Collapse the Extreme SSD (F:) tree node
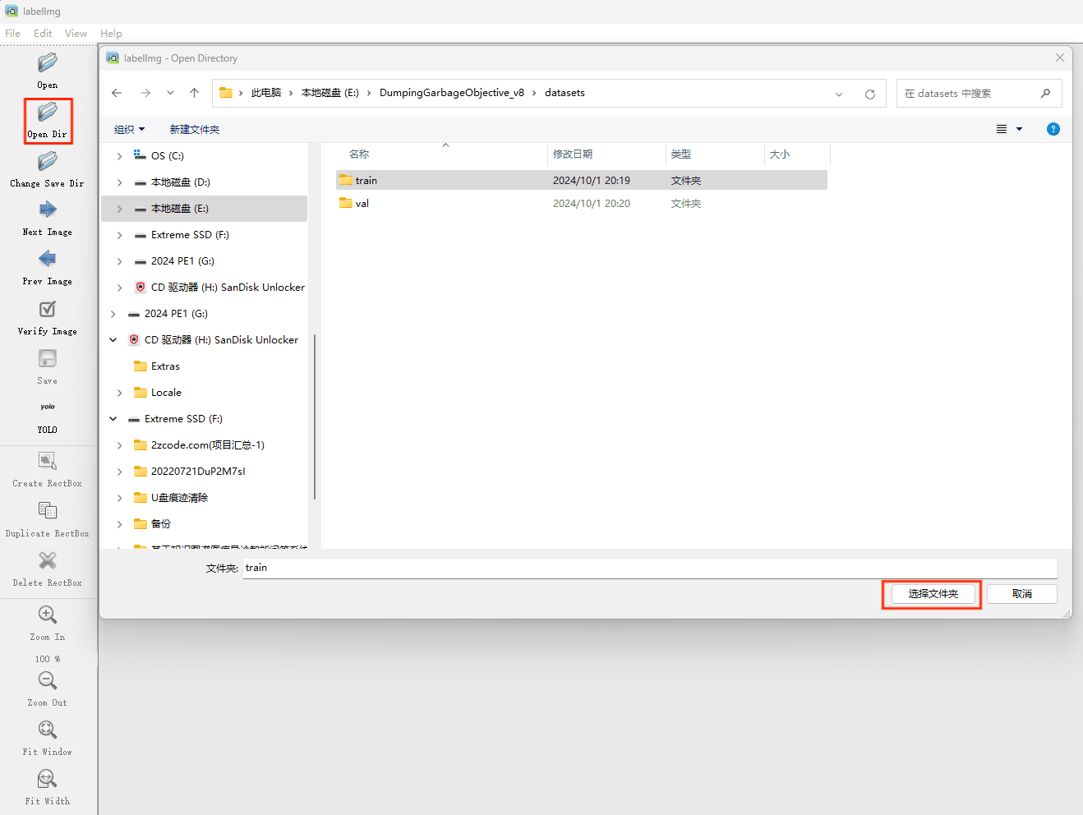 tap(113, 419)
